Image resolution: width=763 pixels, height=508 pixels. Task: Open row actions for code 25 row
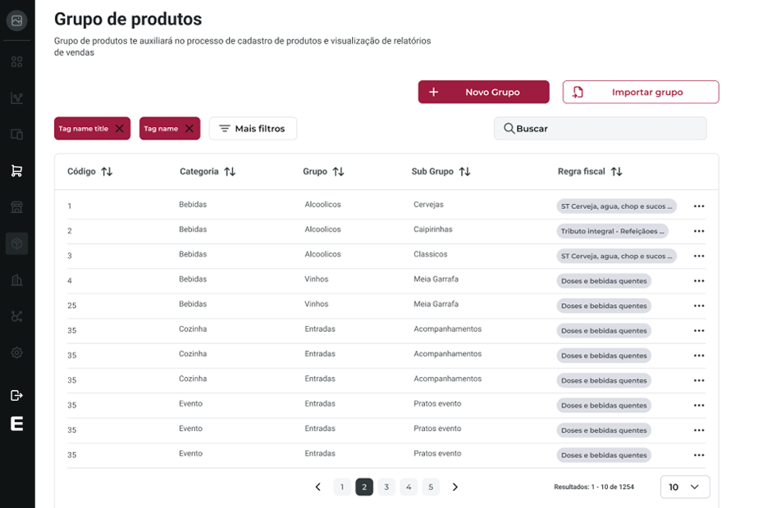pyautogui.click(x=699, y=306)
